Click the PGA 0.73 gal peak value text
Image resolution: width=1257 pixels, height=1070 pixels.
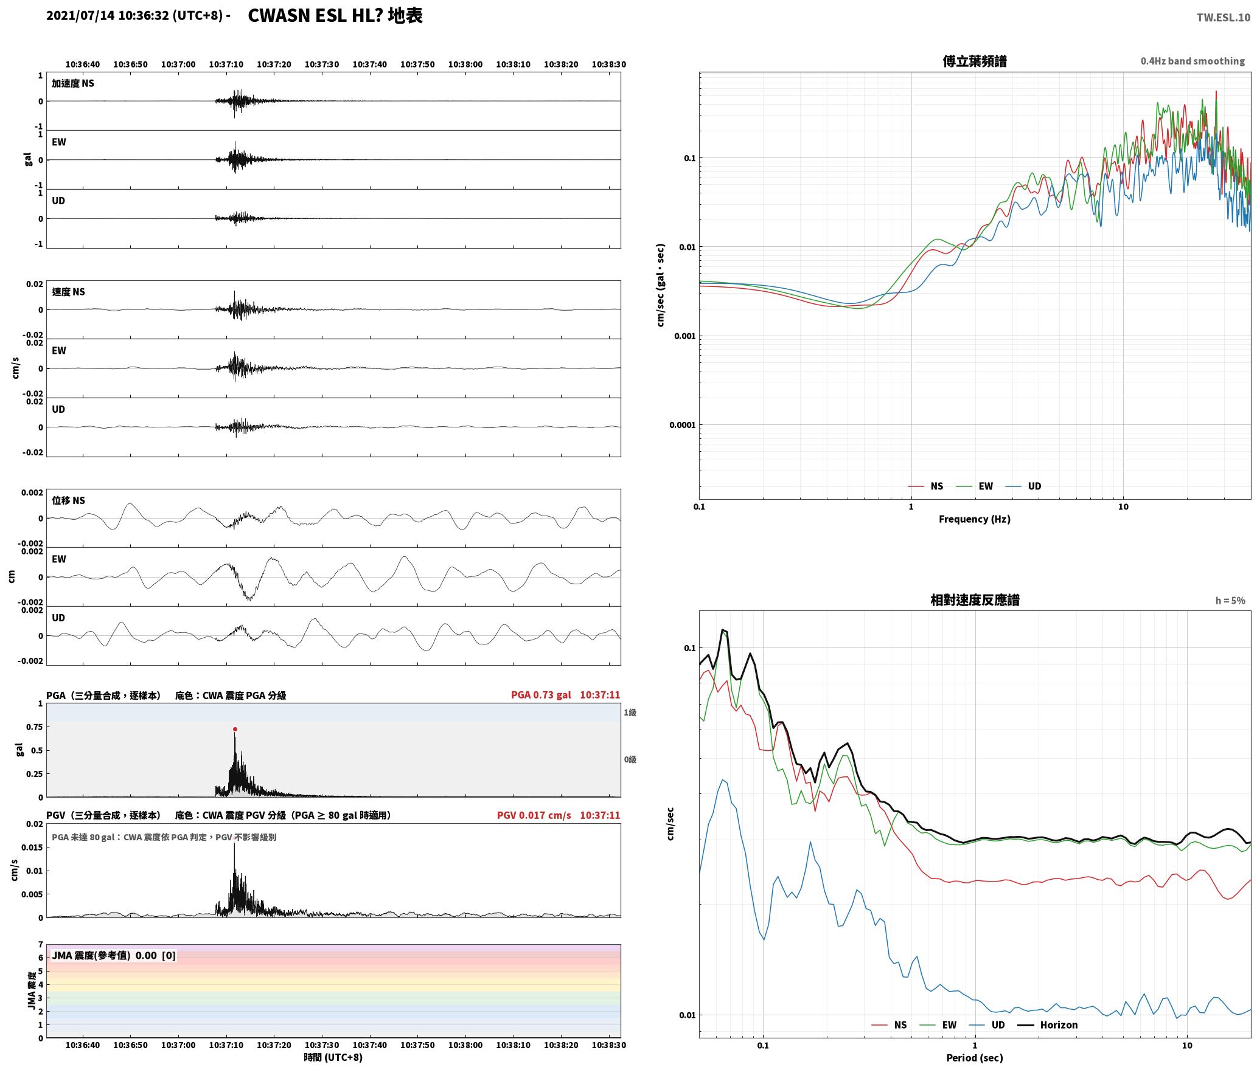541,695
